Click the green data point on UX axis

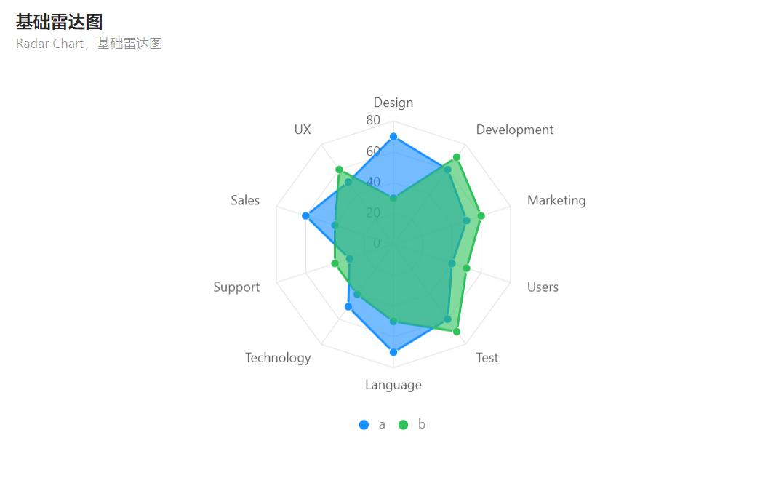coord(339,170)
